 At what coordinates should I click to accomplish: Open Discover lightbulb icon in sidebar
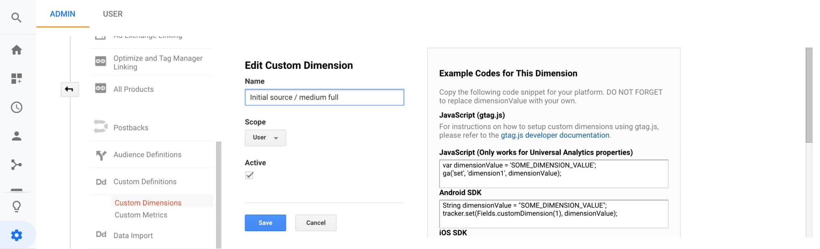pyautogui.click(x=16, y=206)
